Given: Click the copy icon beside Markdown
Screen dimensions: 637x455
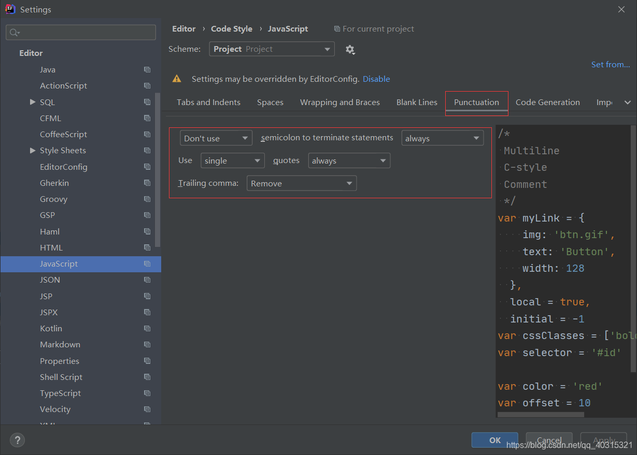Looking at the screenshot, I should point(147,344).
